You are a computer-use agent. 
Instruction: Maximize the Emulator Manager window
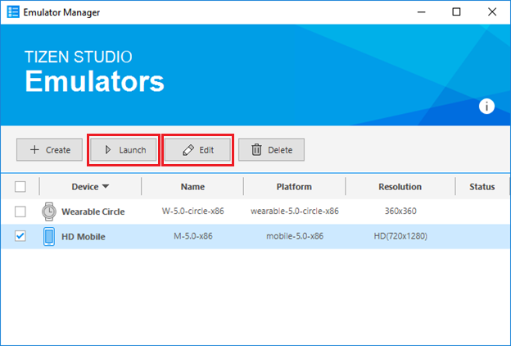point(456,12)
